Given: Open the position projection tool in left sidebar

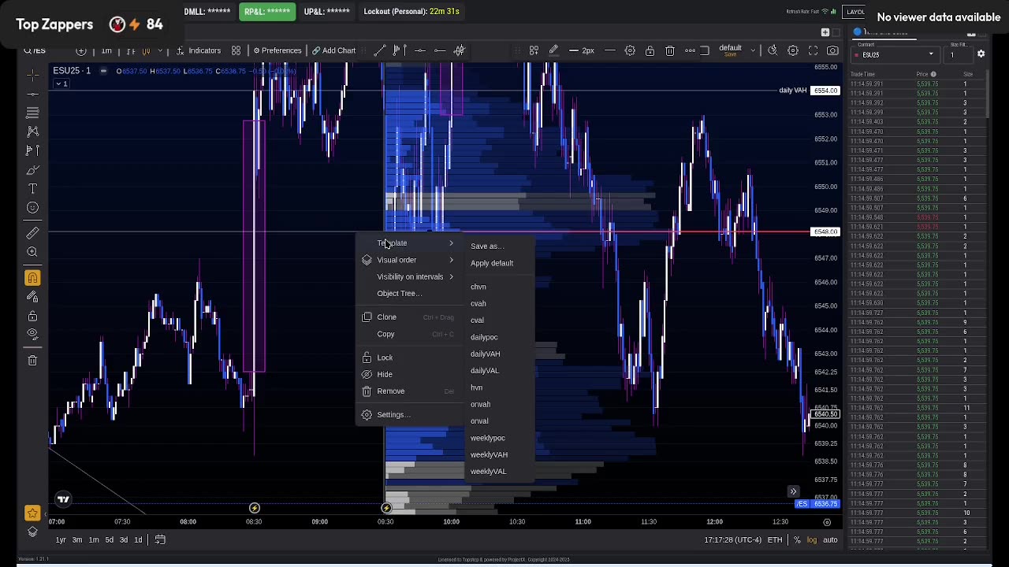Looking at the screenshot, I should tap(32, 150).
